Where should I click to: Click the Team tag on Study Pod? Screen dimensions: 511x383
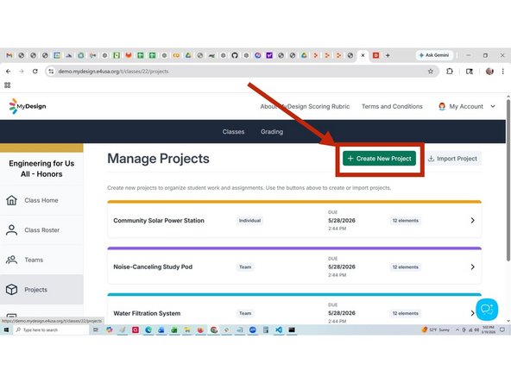pos(245,267)
